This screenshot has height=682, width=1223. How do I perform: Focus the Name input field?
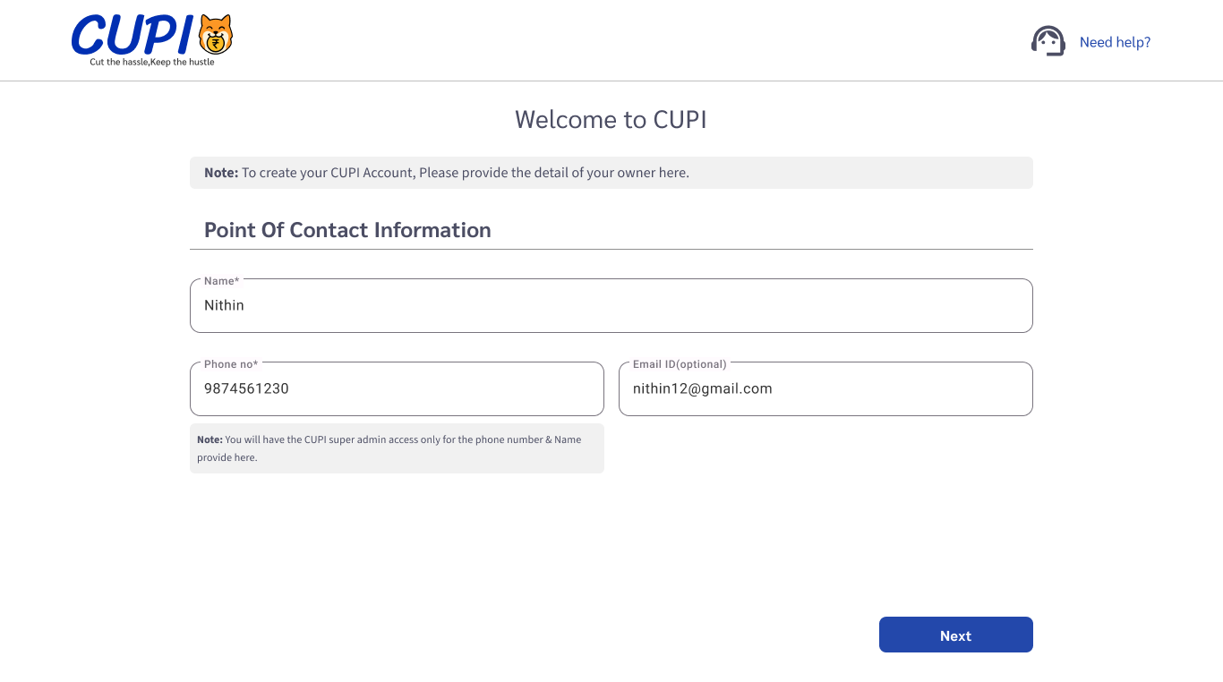coord(611,306)
